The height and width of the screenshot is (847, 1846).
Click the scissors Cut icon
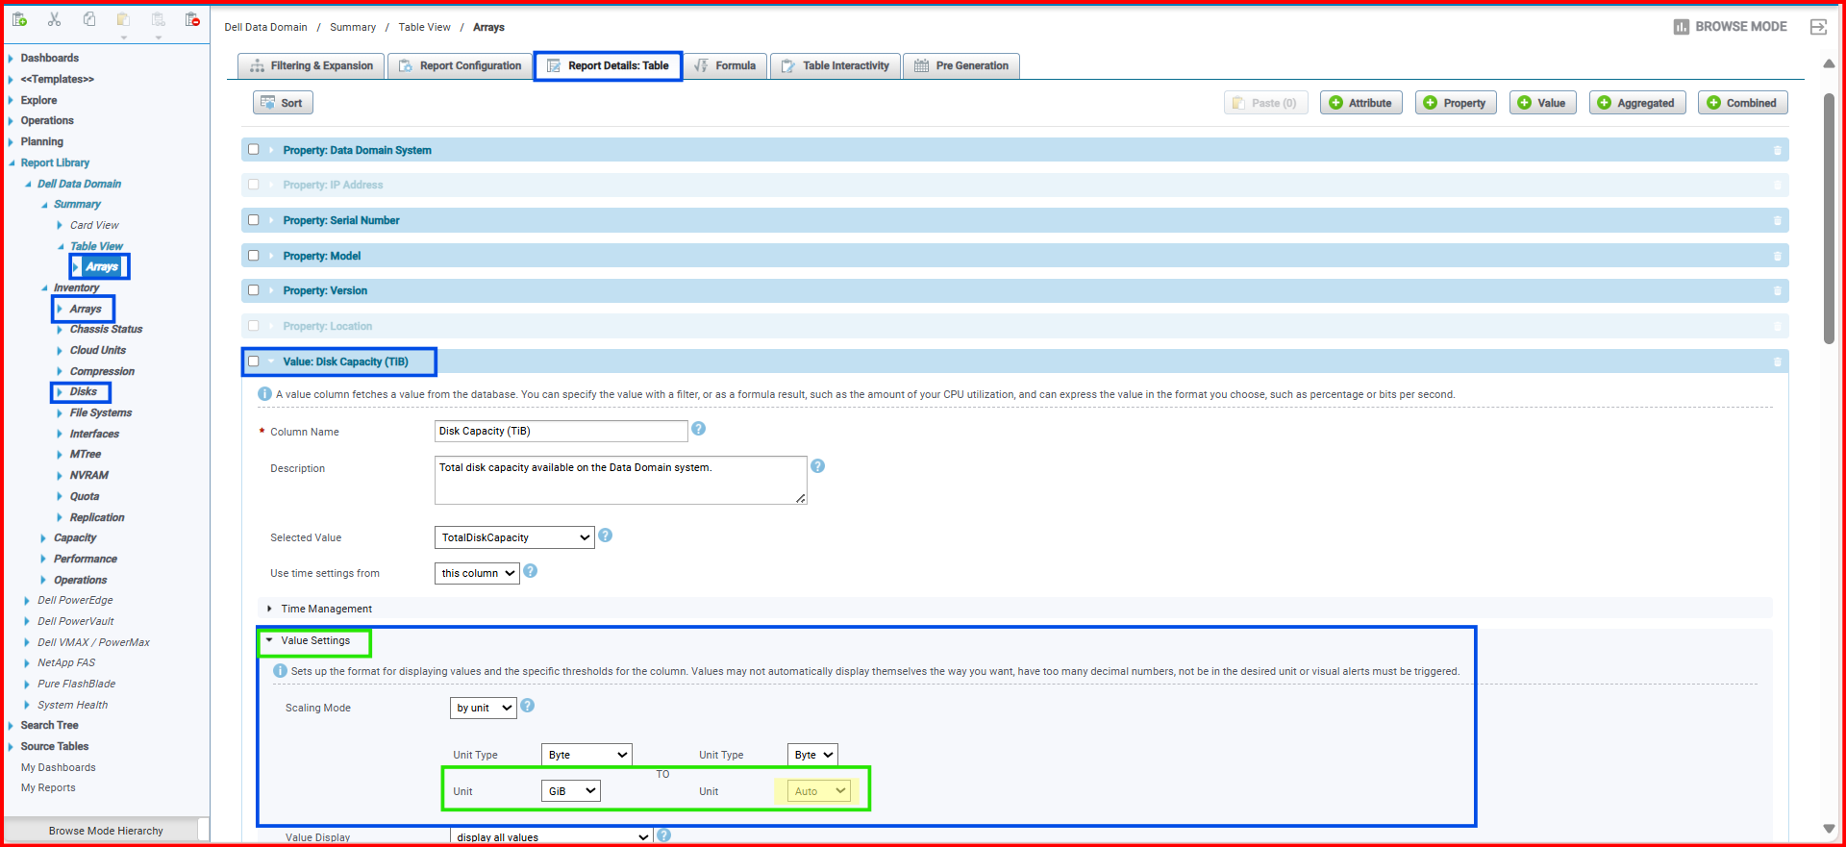pos(54,19)
